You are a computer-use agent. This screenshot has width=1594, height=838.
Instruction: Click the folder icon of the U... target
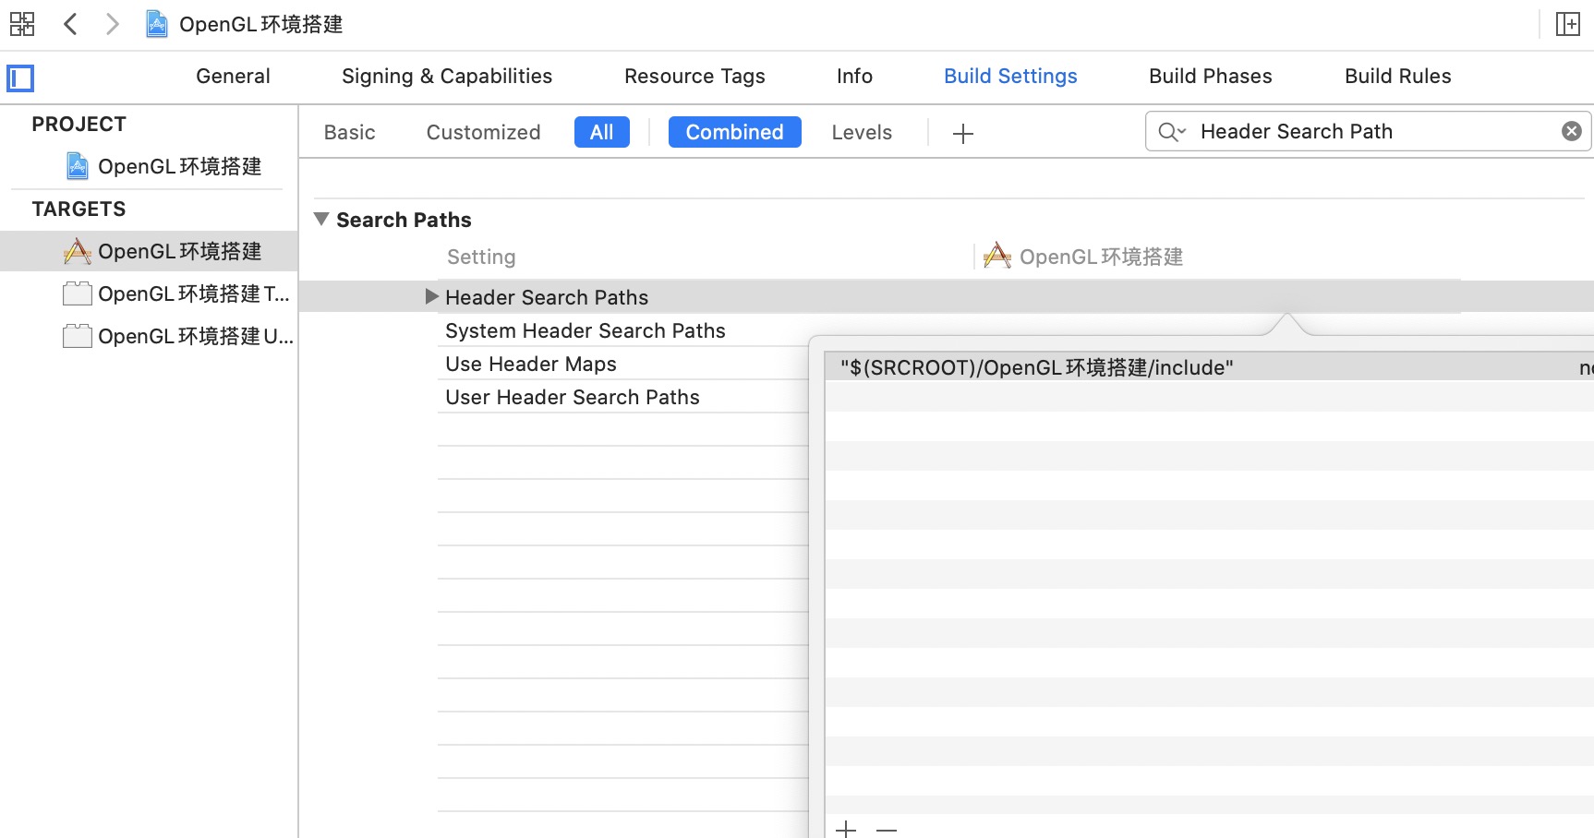pos(77,336)
